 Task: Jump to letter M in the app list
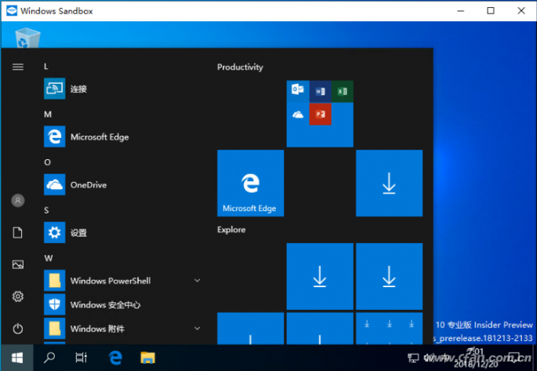(x=48, y=115)
